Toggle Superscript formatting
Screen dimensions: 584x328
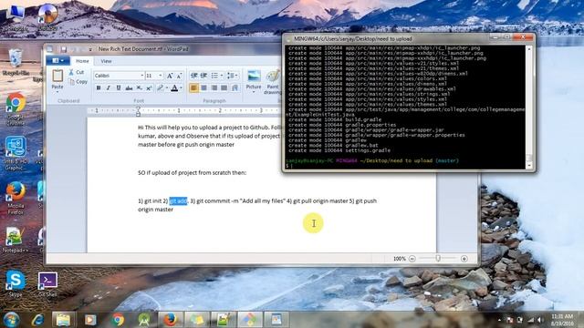point(149,87)
